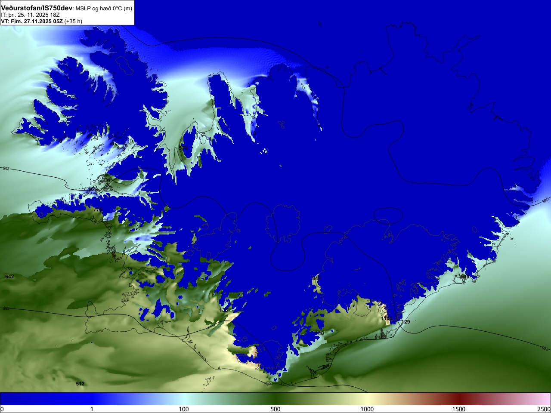Click the '100' tick label on the color scale

pos(184,409)
